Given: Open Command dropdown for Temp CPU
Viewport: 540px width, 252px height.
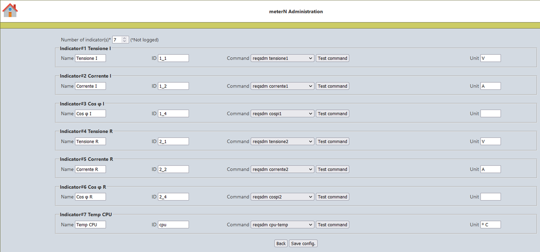Looking at the screenshot, I should (283, 225).
